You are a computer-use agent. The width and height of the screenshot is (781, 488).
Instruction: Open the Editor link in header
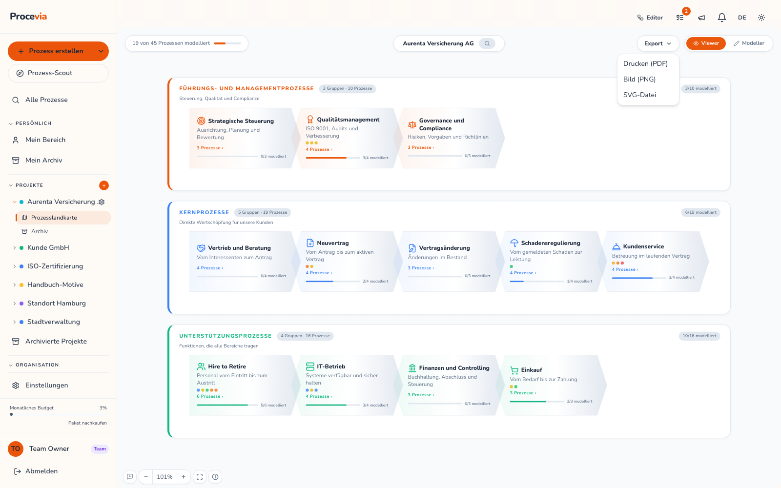(650, 18)
